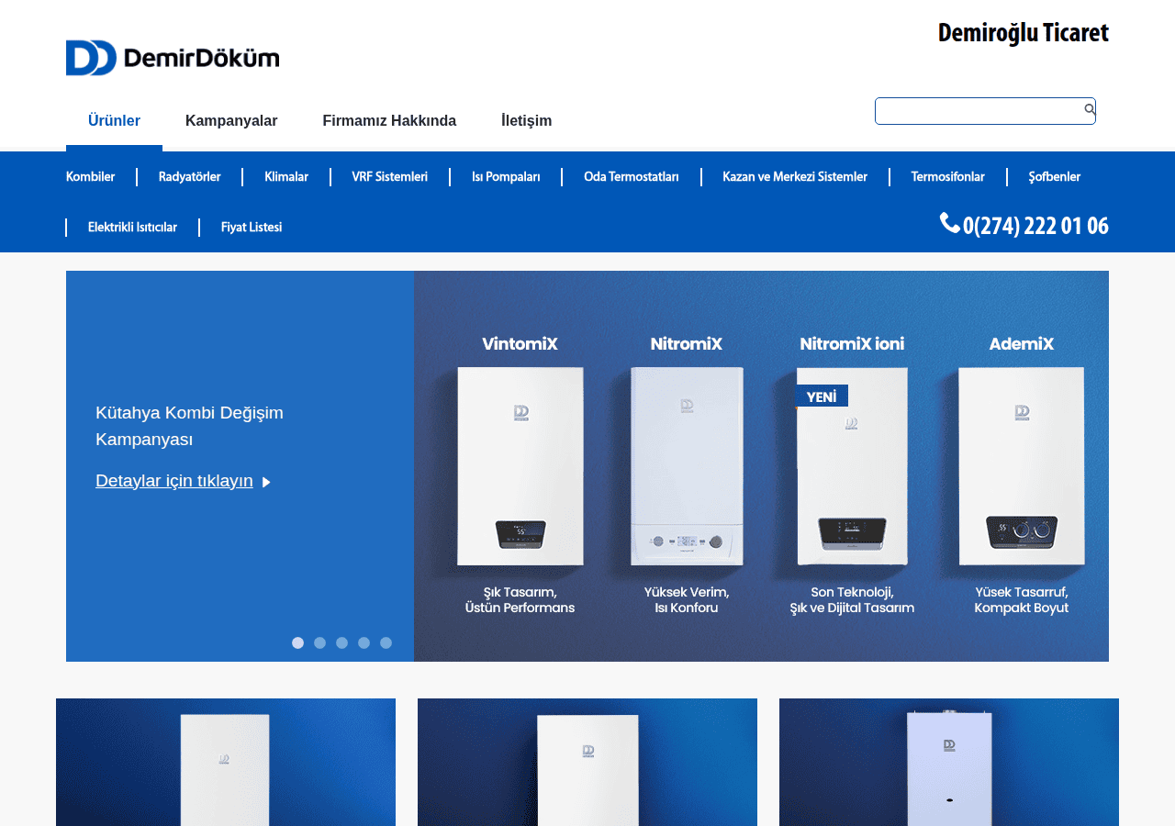Open the left product card image
The image size is (1175, 826).
226,763
